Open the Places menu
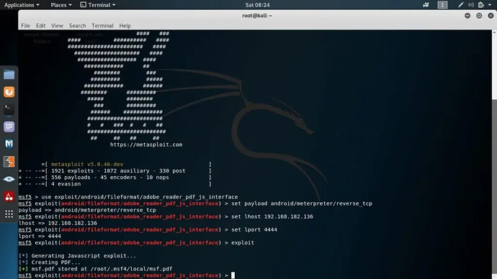 point(61,5)
